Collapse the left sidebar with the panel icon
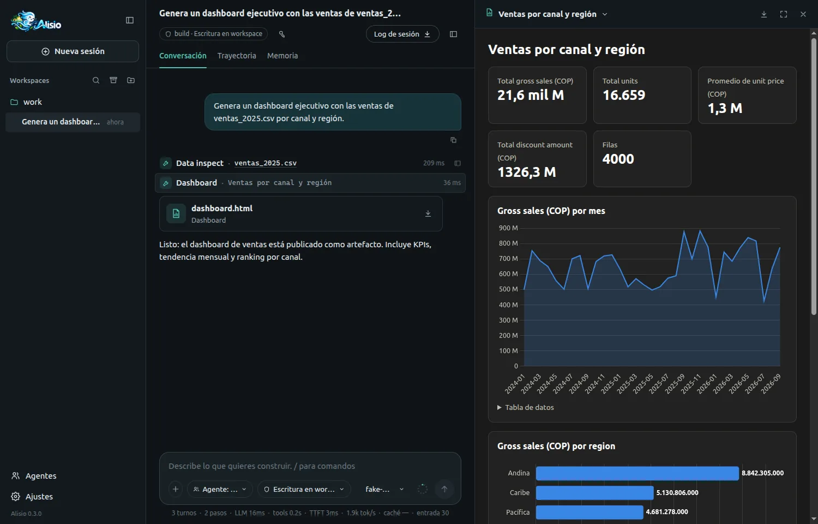This screenshot has width=818, height=524. click(x=130, y=20)
